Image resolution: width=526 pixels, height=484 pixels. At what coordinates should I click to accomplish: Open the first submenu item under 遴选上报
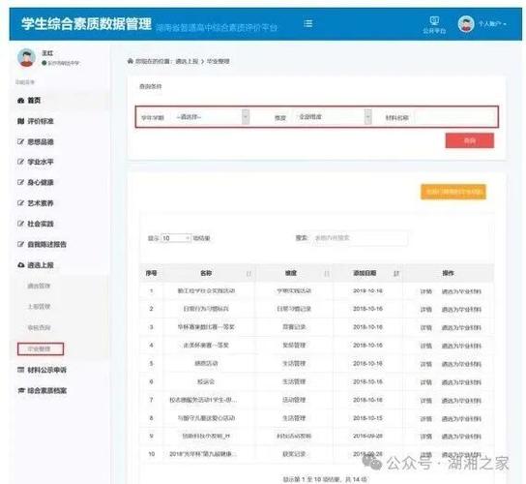click(x=39, y=286)
